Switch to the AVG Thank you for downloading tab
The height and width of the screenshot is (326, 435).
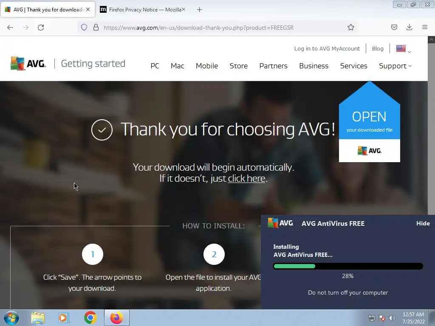click(x=48, y=9)
